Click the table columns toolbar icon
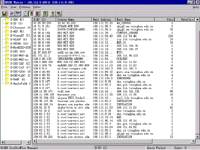This screenshot has height=150, width=200. pos(45,14)
